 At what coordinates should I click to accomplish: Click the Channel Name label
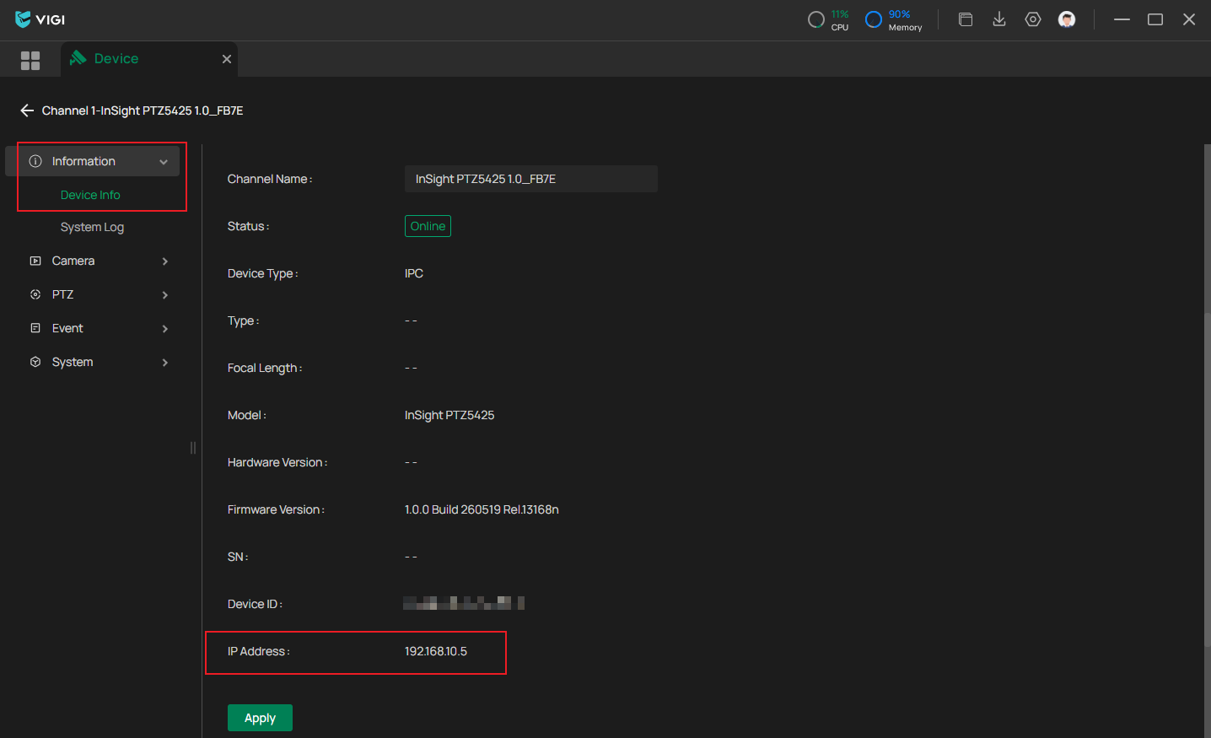(x=270, y=179)
